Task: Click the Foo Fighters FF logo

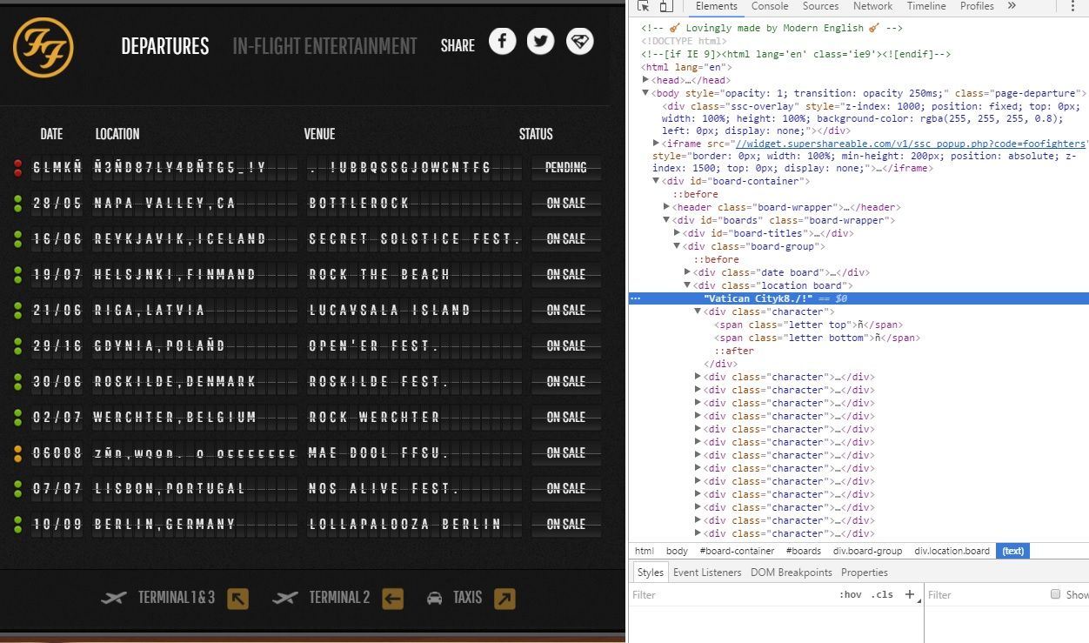Action: coord(43,47)
